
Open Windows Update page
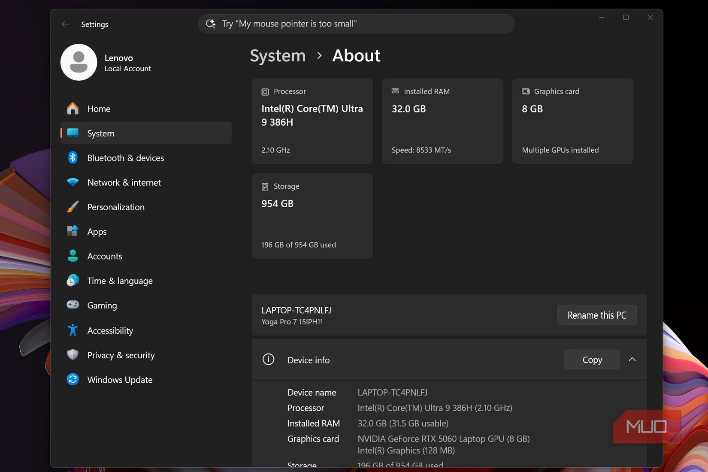(146, 379)
